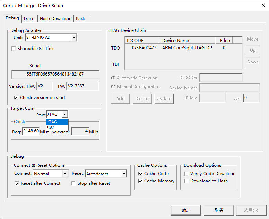Click the FW version field V2J33S7
This screenshot has width=269, height=219.
82,86
